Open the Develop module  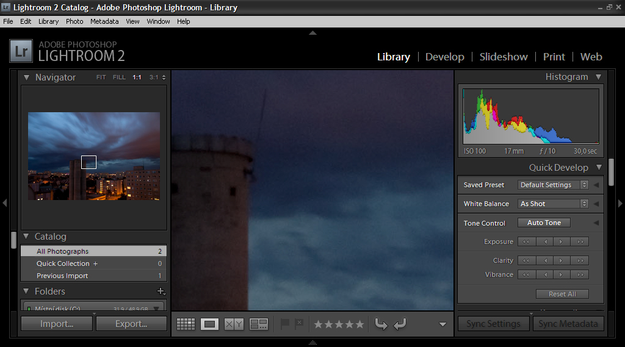(444, 57)
